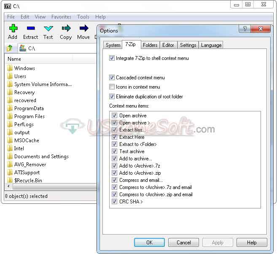Viewport: 277px width, 254px height.
Task: Click the Copy arrow toolbar icon
Action: tap(66, 28)
